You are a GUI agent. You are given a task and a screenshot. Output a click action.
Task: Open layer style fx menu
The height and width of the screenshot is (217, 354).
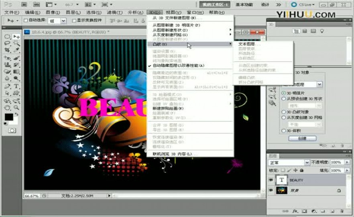pyautogui.click(x=295, y=211)
